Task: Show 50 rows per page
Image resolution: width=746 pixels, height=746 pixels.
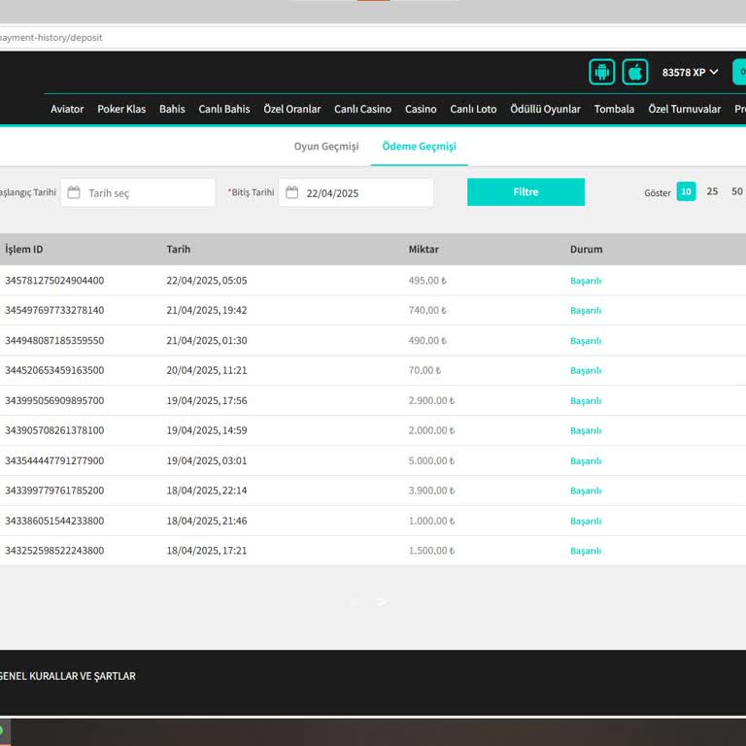Action: 736,191
